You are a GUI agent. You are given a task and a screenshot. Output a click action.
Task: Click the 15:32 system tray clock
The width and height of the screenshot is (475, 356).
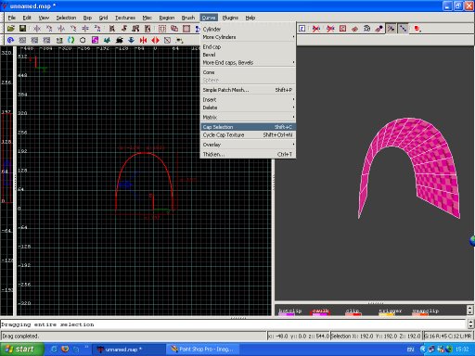(462, 350)
